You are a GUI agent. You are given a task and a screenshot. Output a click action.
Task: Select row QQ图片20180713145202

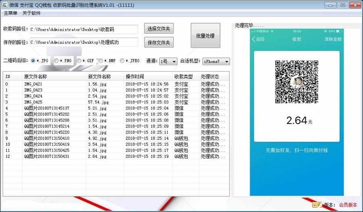coord(116,114)
